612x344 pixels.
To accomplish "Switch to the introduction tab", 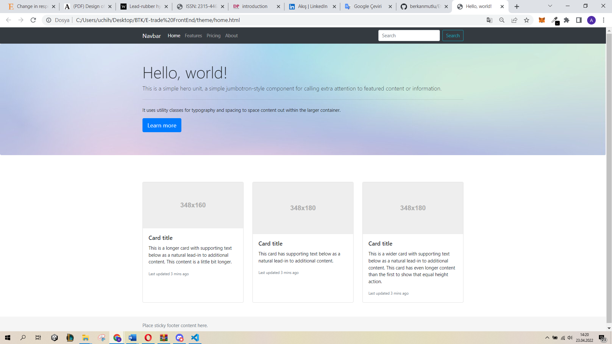I will [256, 6].
